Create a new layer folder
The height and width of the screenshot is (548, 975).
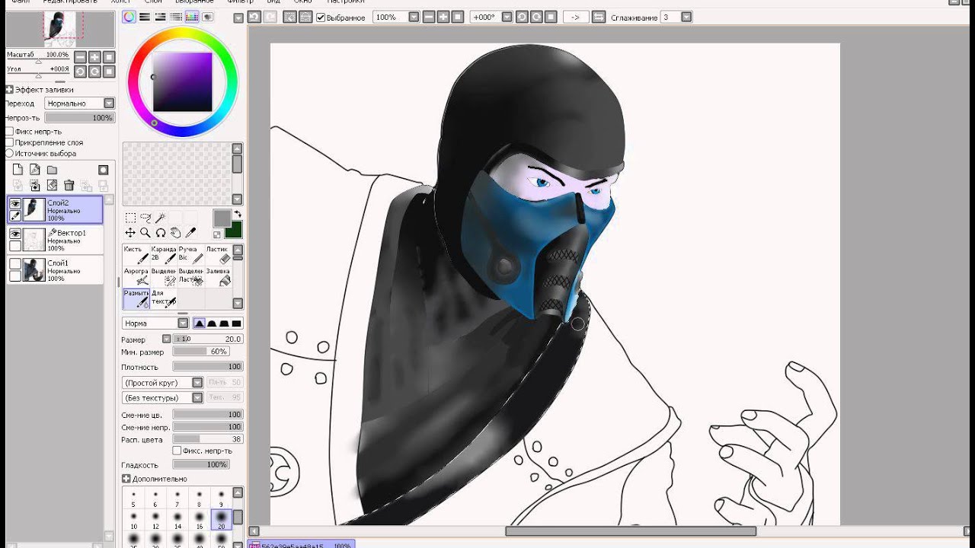point(52,170)
